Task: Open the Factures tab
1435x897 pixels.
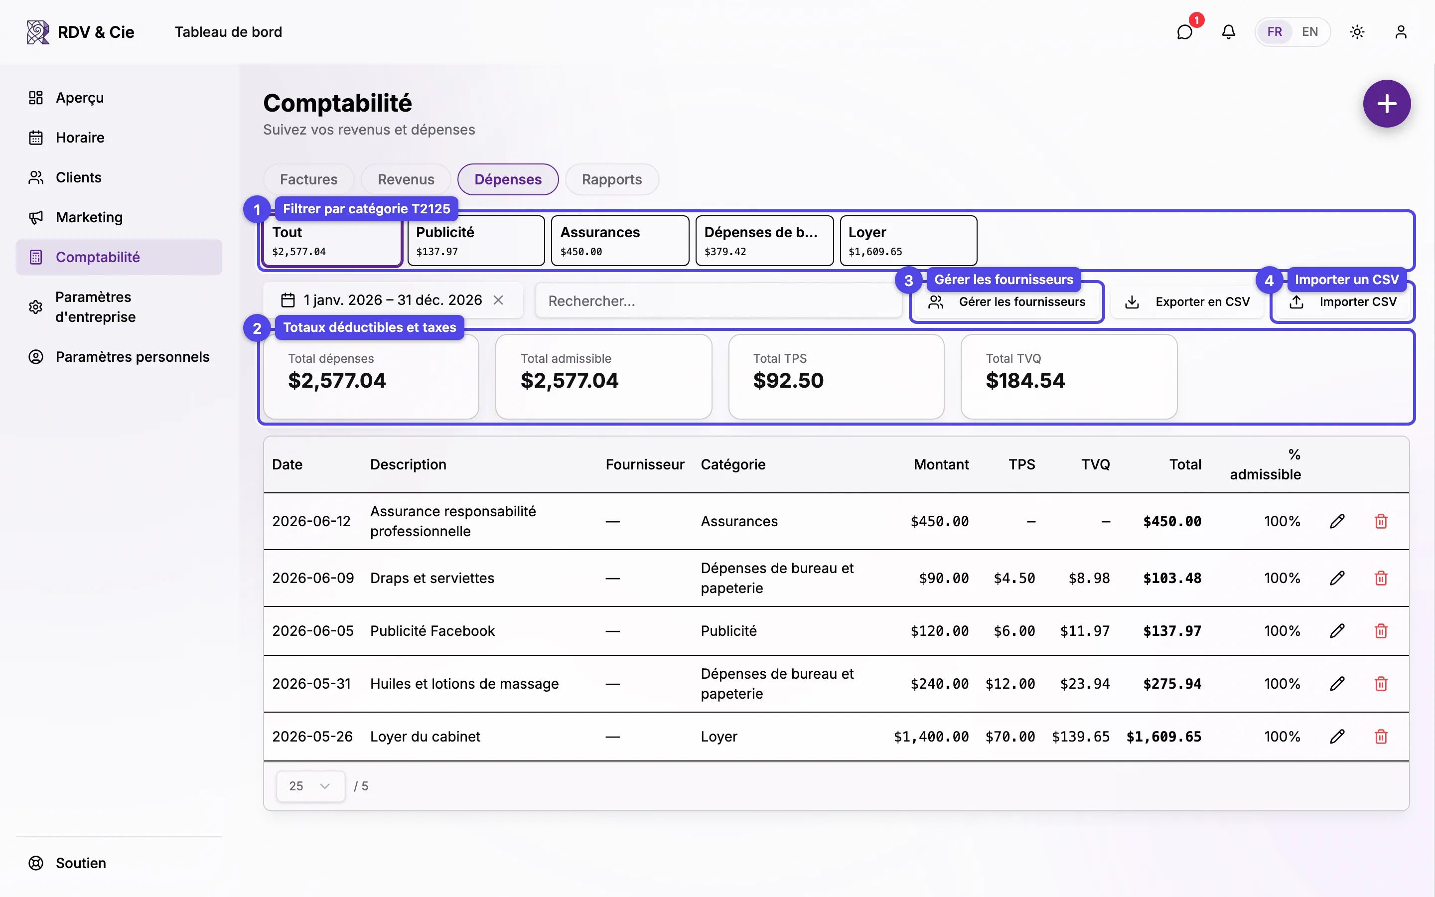Action: 308,179
